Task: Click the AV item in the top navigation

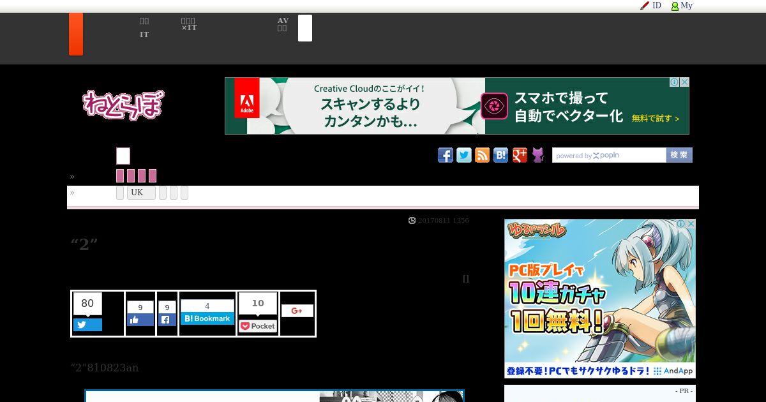Action: point(283,21)
